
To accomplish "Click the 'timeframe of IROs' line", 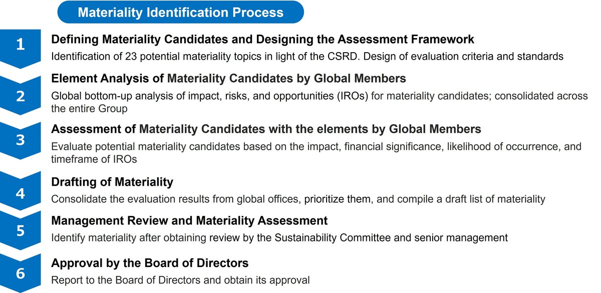I will 94,159.
